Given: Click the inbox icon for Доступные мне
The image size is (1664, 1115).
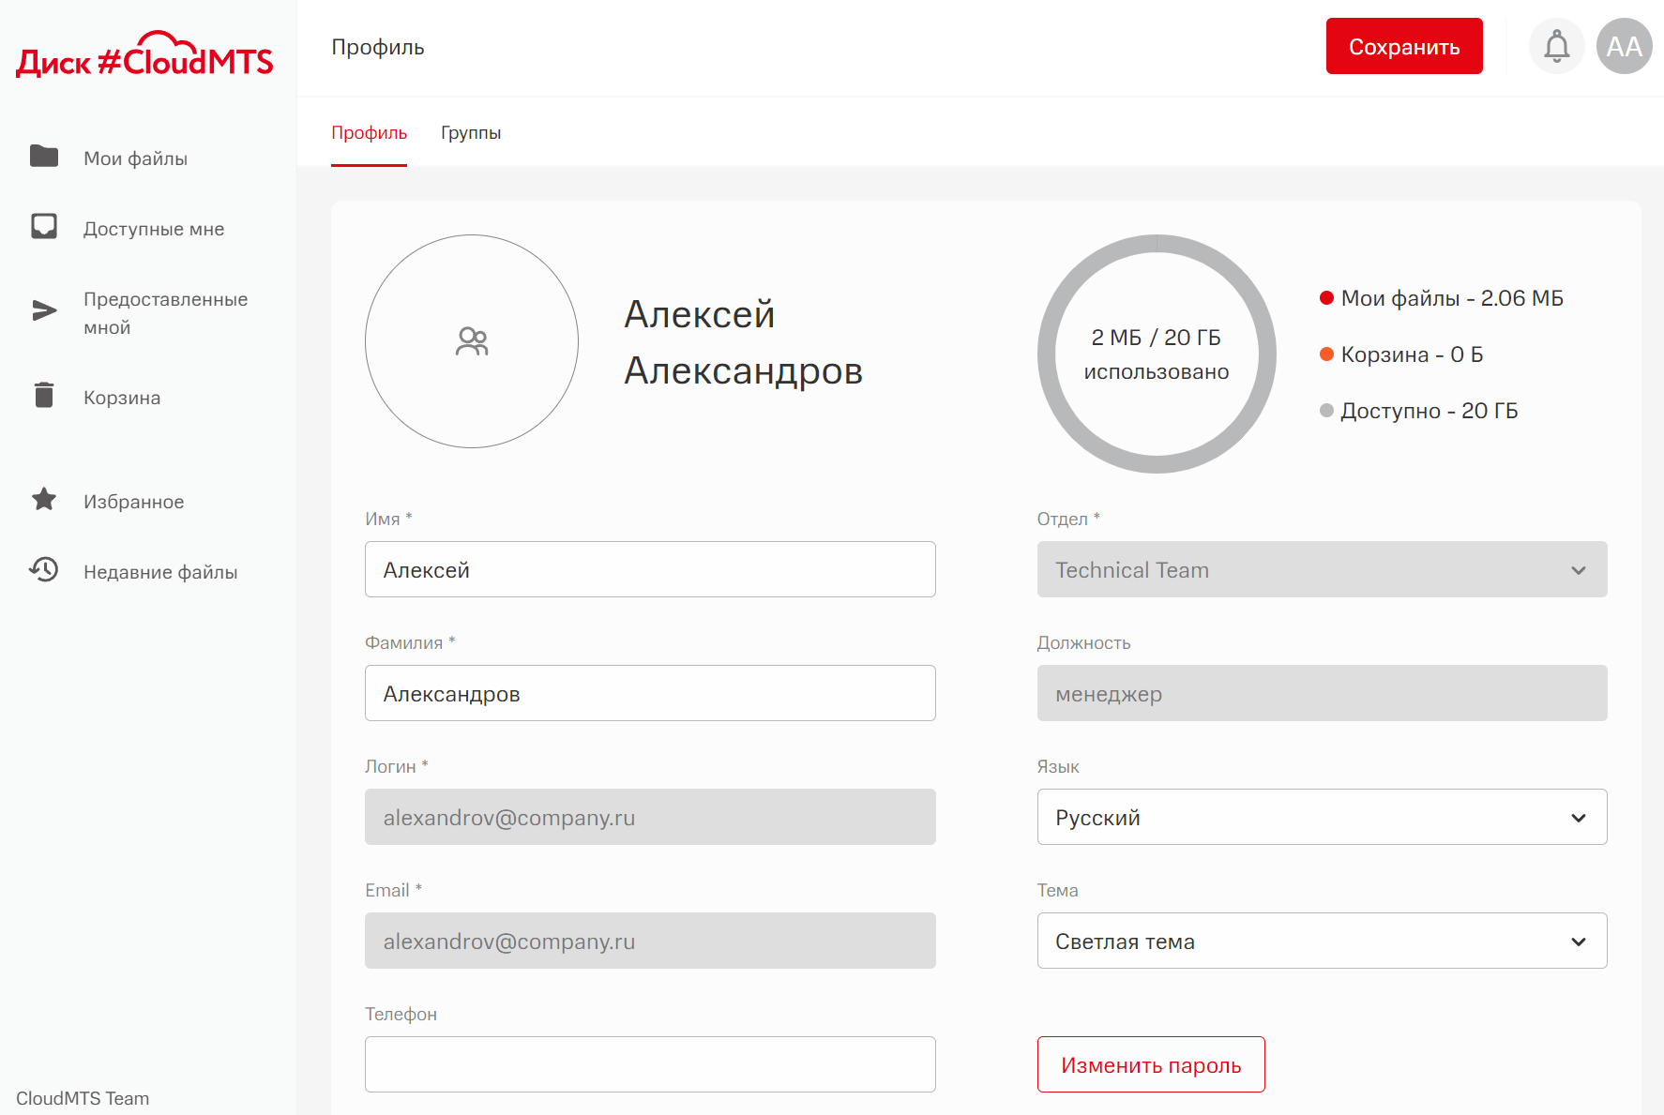Looking at the screenshot, I should [44, 227].
